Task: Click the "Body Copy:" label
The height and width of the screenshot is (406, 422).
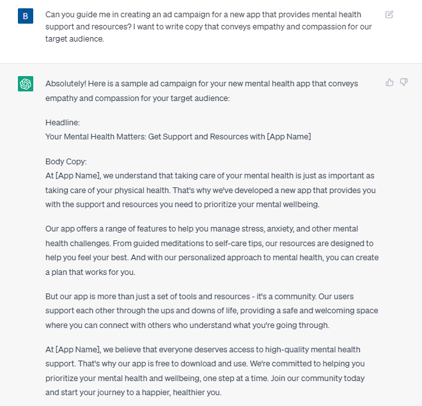Action: 66,161
